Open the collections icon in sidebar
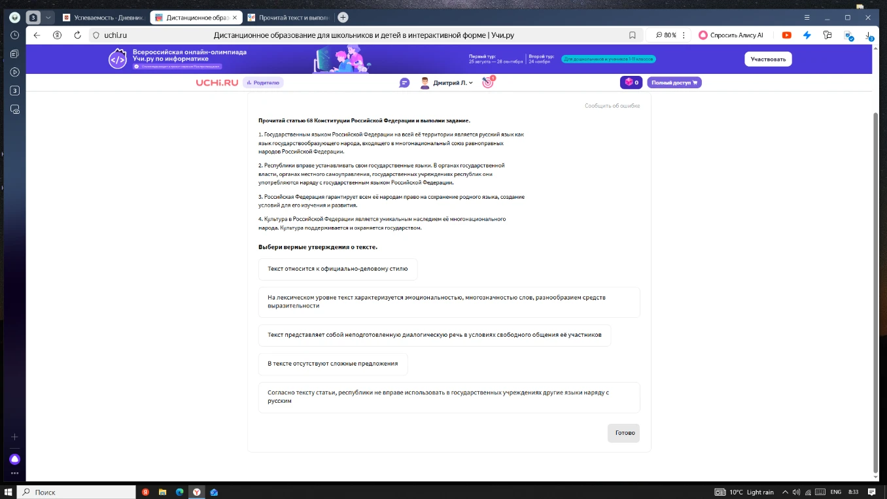Screen dimensions: 887x499 (x=15, y=54)
